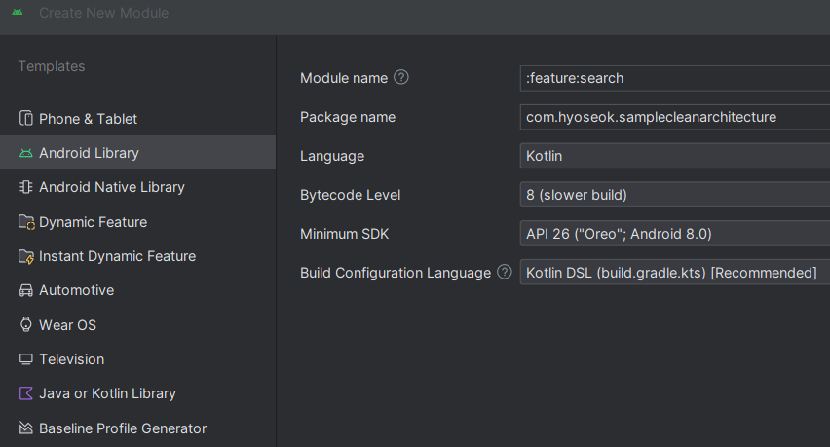
Task: Click the Module name help icon
Action: pos(400,78)
